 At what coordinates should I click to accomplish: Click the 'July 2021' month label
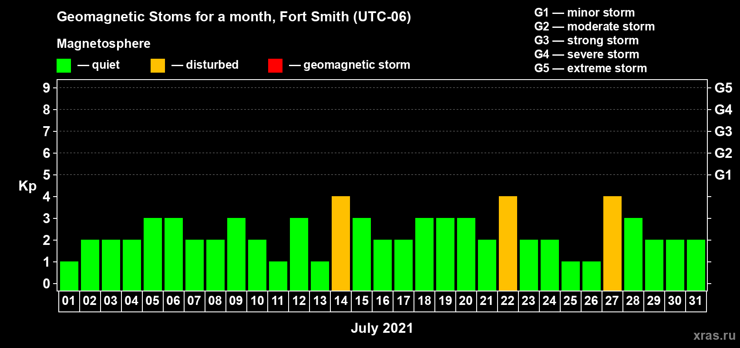click(x=382, y=328)
